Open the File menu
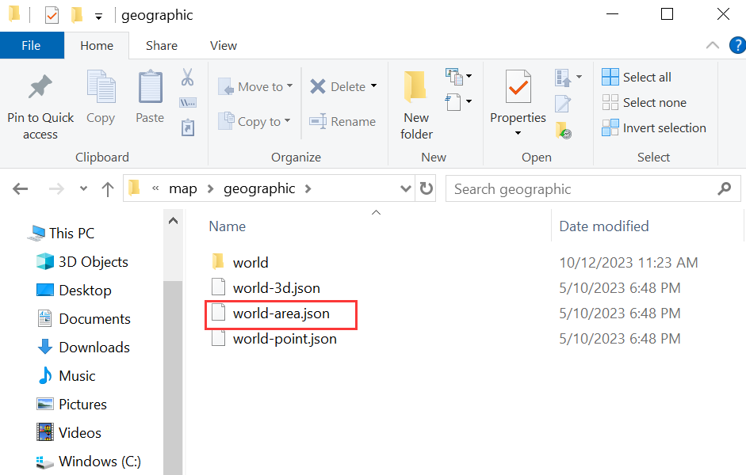 32,45
